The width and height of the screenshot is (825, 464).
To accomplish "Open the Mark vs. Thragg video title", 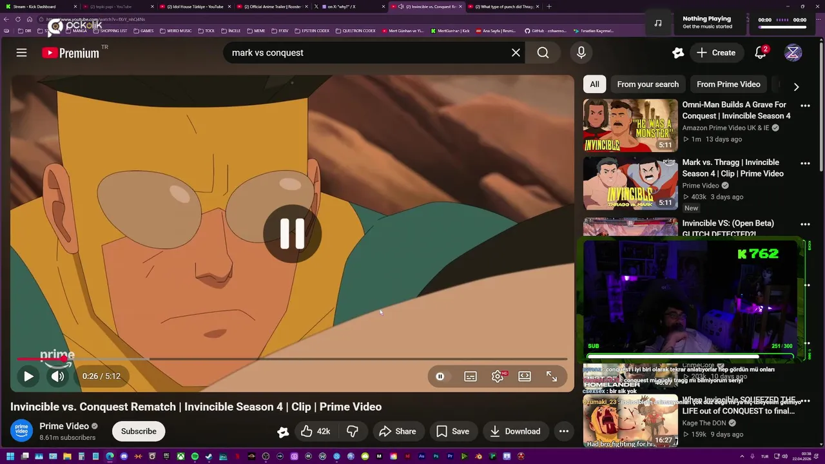I will tap(733, 168).
